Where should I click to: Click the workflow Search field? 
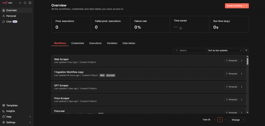(190, 51)
